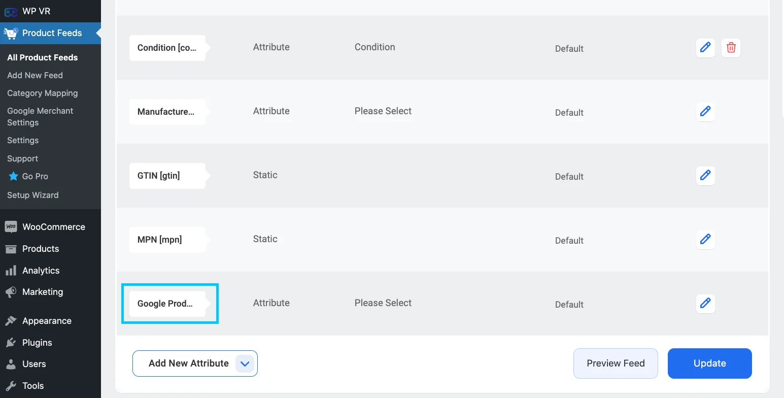784x398 pixels.
Task: Open the Setup Wizard link
Action: tap(33, 195)
